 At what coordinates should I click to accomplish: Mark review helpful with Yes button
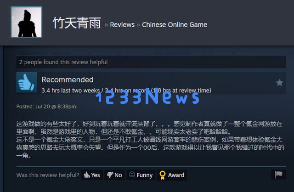(x=92, y=175)
